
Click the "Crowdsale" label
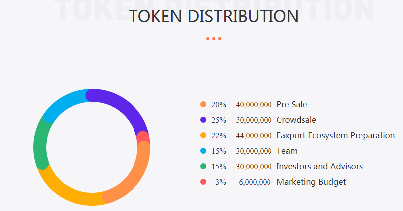click(x=296, y=120)
